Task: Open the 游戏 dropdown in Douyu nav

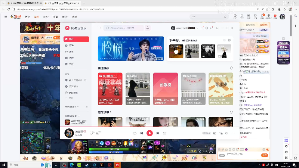Action: 65,17
